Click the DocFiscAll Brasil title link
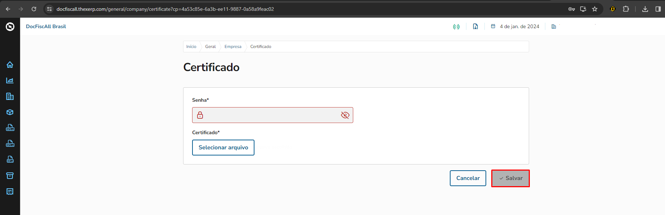This screenshot has width=665, height=215. (46, 26)
